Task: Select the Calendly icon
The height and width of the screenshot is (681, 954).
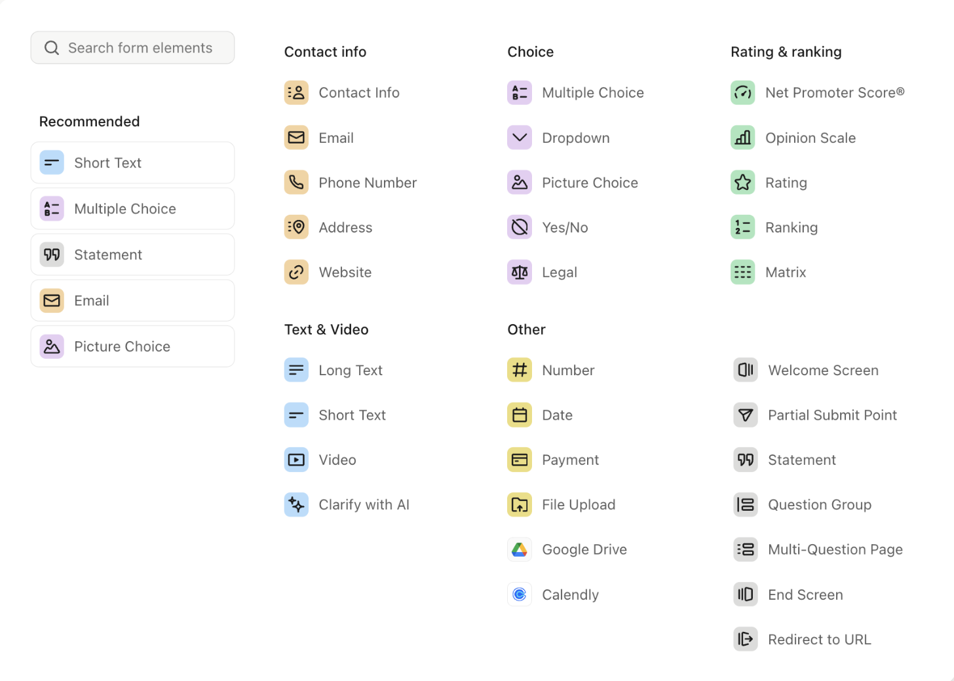Action: (x=520, y=595)
